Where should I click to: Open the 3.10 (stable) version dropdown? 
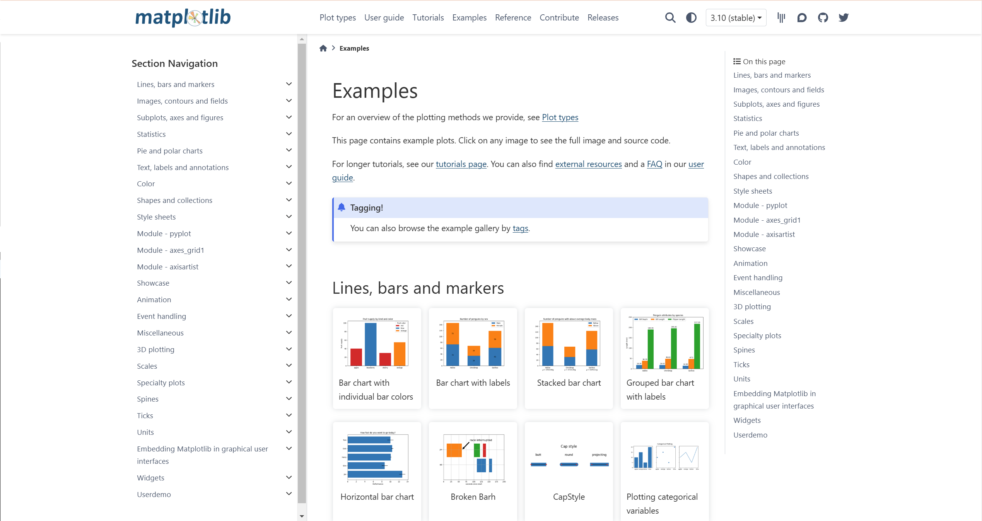pos(736,18)
